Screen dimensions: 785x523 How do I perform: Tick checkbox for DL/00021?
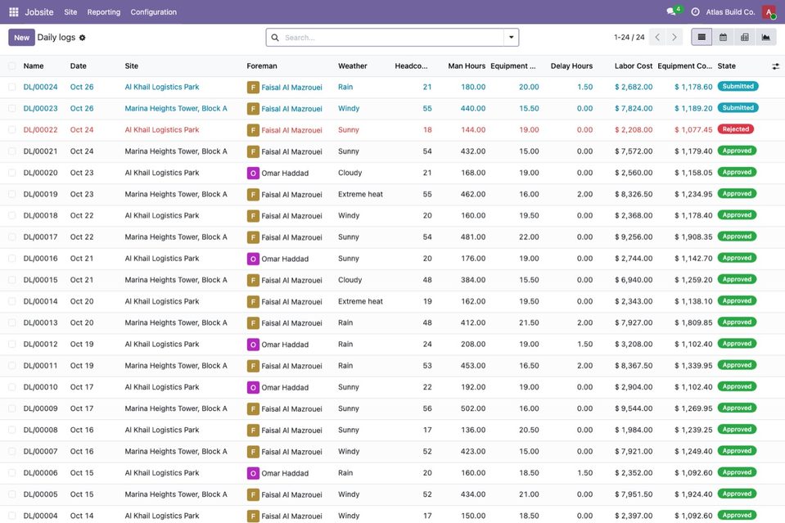[12, 151]
